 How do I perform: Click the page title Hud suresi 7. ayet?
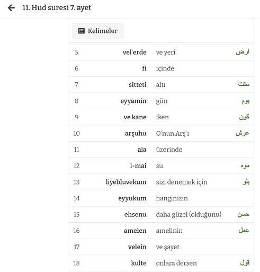coord(57,8)
